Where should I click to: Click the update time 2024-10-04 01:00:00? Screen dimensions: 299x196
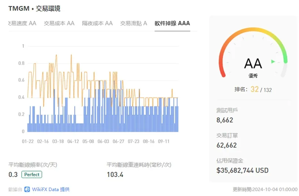click(275, 189)
